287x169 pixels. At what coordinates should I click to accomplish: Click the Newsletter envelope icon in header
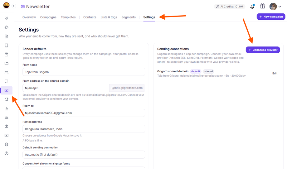(x=23, y=7)
